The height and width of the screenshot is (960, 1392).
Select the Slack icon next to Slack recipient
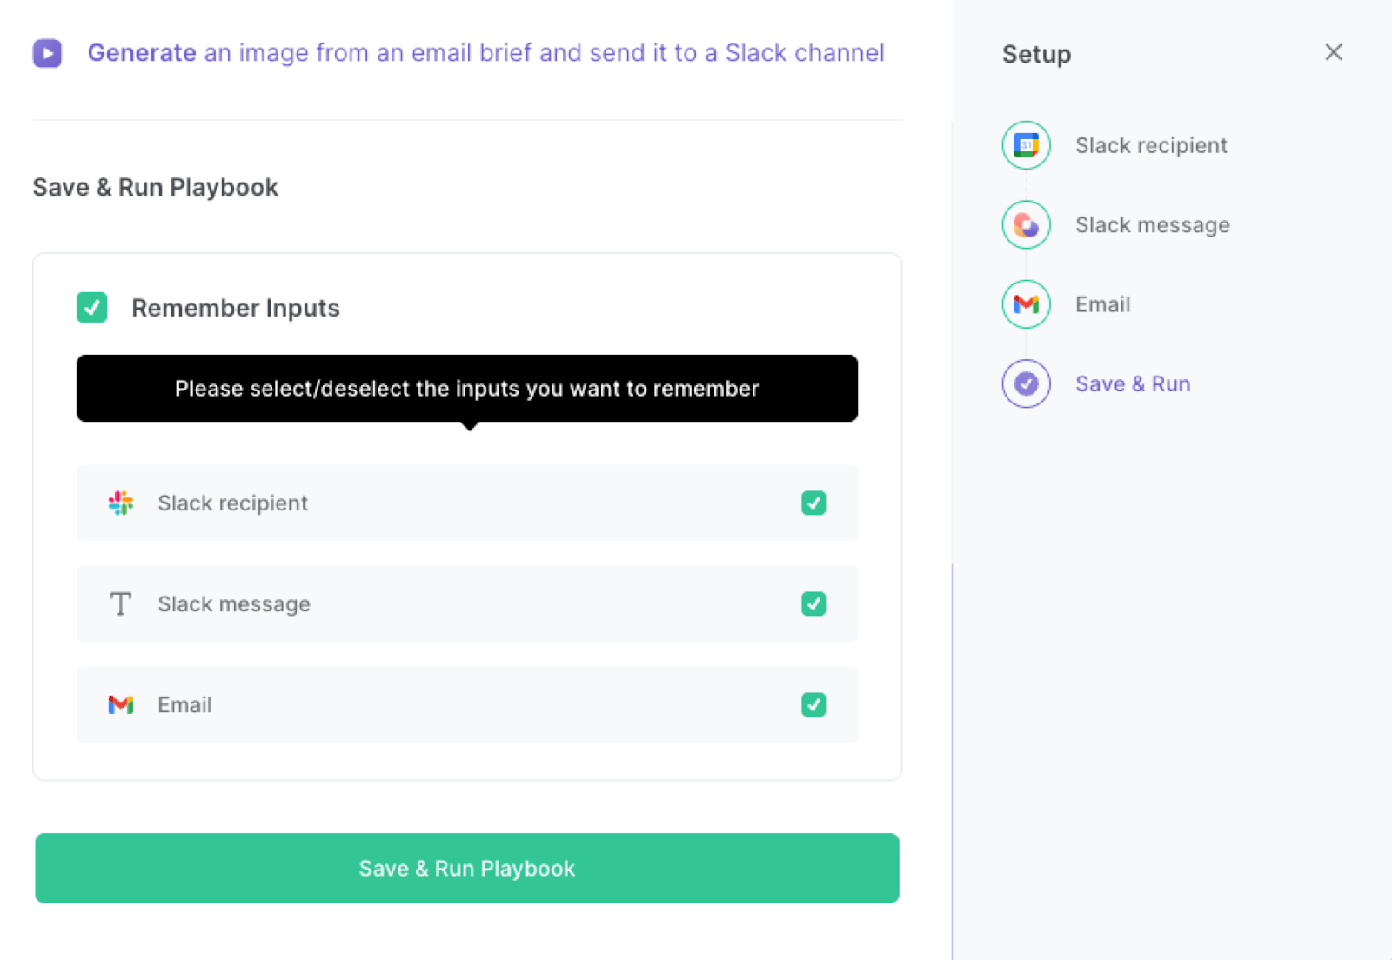(x=121, y=503)
